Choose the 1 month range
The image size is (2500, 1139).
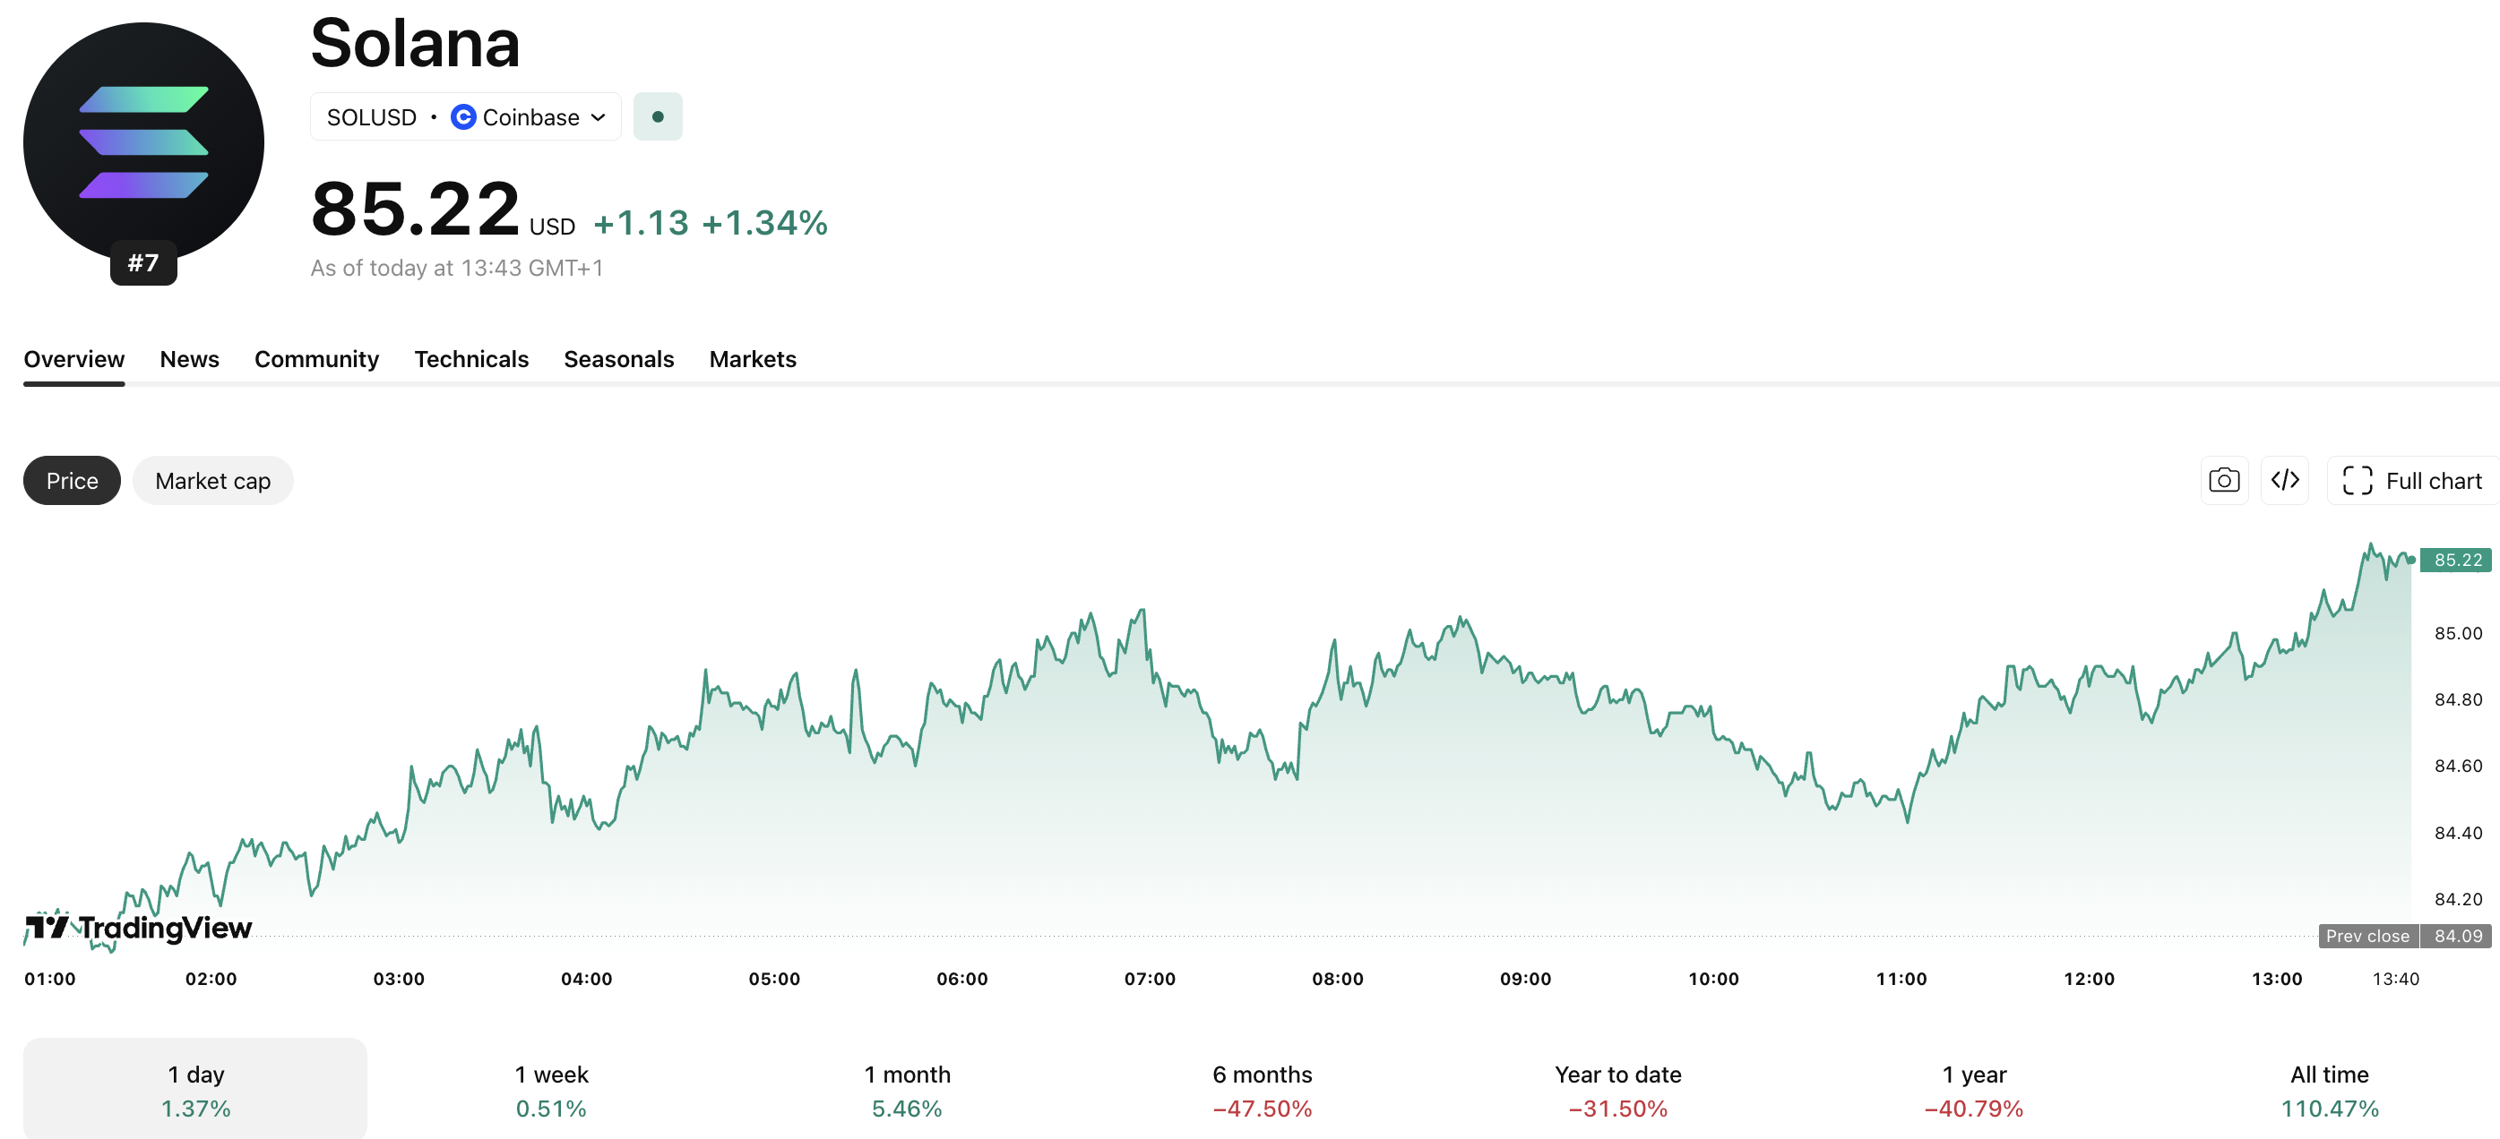click(x=908, y=1090)
